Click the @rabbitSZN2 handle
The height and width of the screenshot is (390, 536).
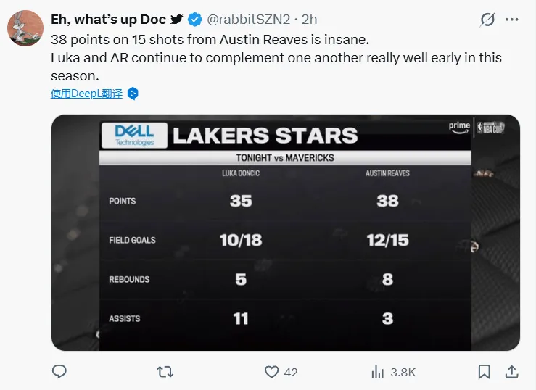[x=249, y=20]
